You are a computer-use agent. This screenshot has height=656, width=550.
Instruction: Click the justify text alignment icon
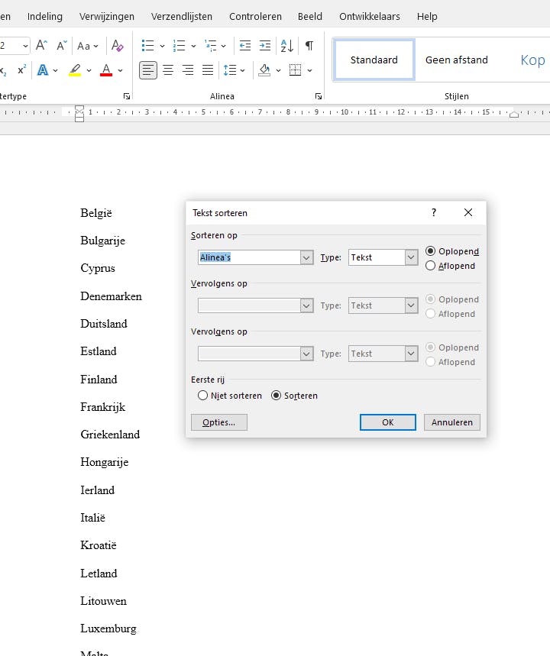208,70
